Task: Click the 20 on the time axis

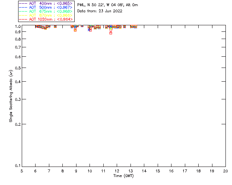Action: tap(225, 171)
